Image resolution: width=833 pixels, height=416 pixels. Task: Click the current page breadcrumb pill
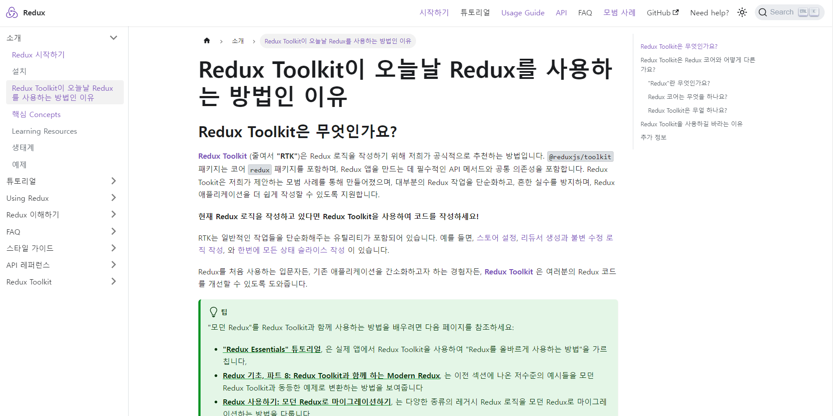(338, 41)
